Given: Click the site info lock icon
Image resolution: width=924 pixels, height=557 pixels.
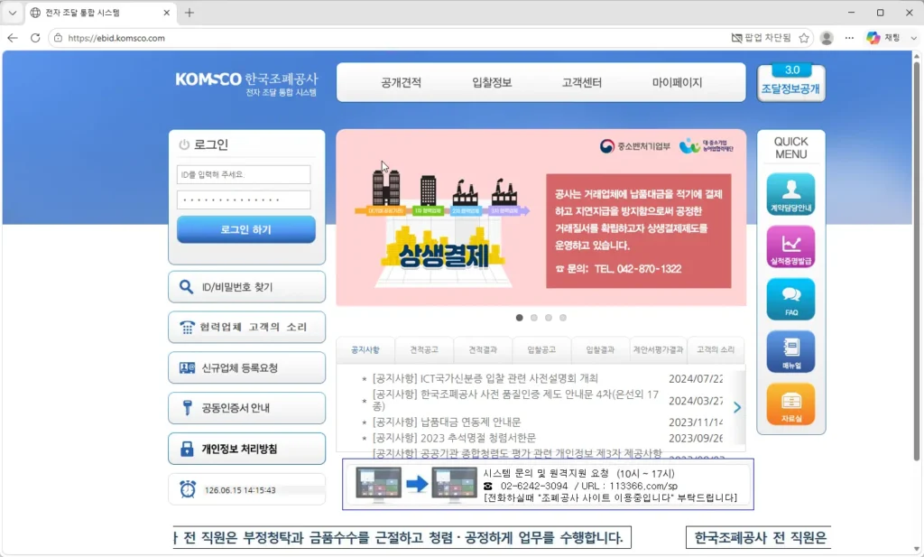Looking at the screenshot, I should pyautogui.click(x=58, y=38).
